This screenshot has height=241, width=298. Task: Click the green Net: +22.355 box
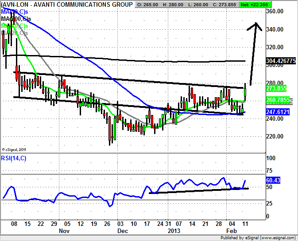(x=255, y=4)
